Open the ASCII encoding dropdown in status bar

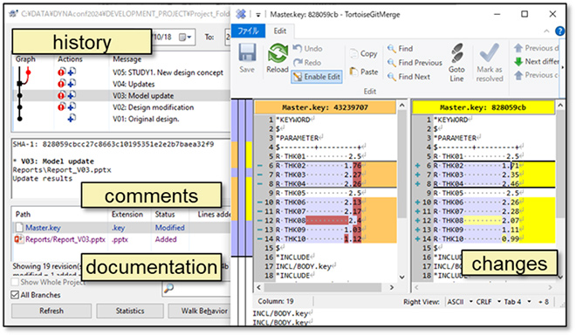click(470, 302)
